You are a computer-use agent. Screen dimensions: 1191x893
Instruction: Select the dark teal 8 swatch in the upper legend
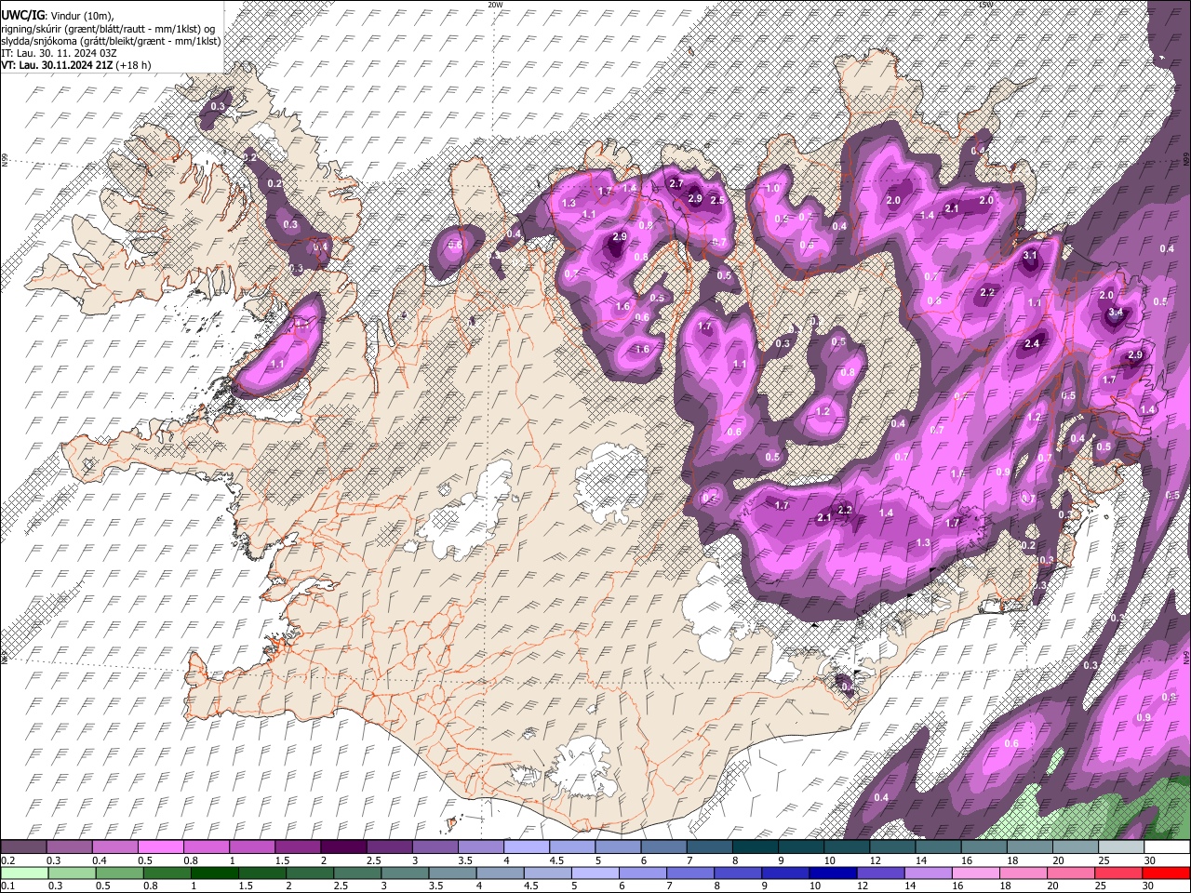tap(756, 846)
